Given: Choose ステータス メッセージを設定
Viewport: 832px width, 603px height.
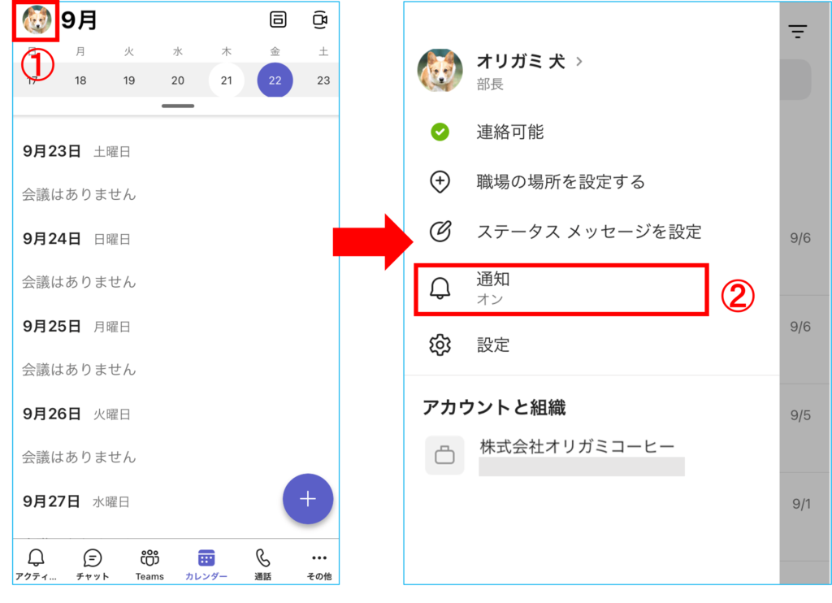Looking at the screenshot, I should point(588,232).
